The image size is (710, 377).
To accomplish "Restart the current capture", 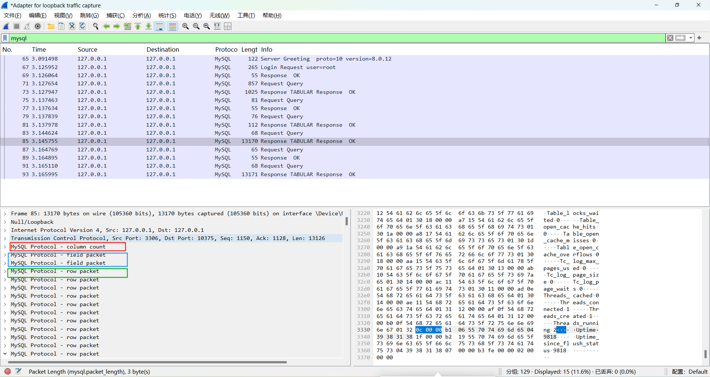I will click(27, 26).
